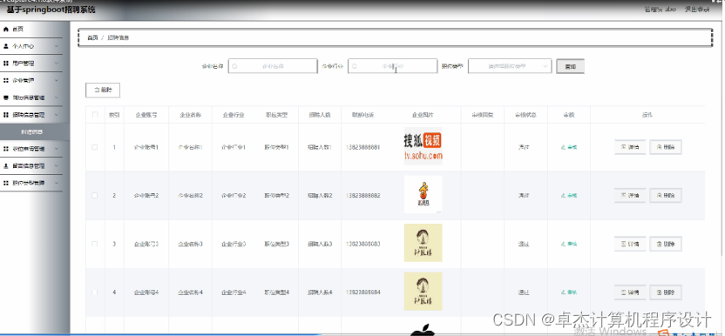Expand 职位申请管理 with its chevron
725x336 pixels.
coord(57,149)
